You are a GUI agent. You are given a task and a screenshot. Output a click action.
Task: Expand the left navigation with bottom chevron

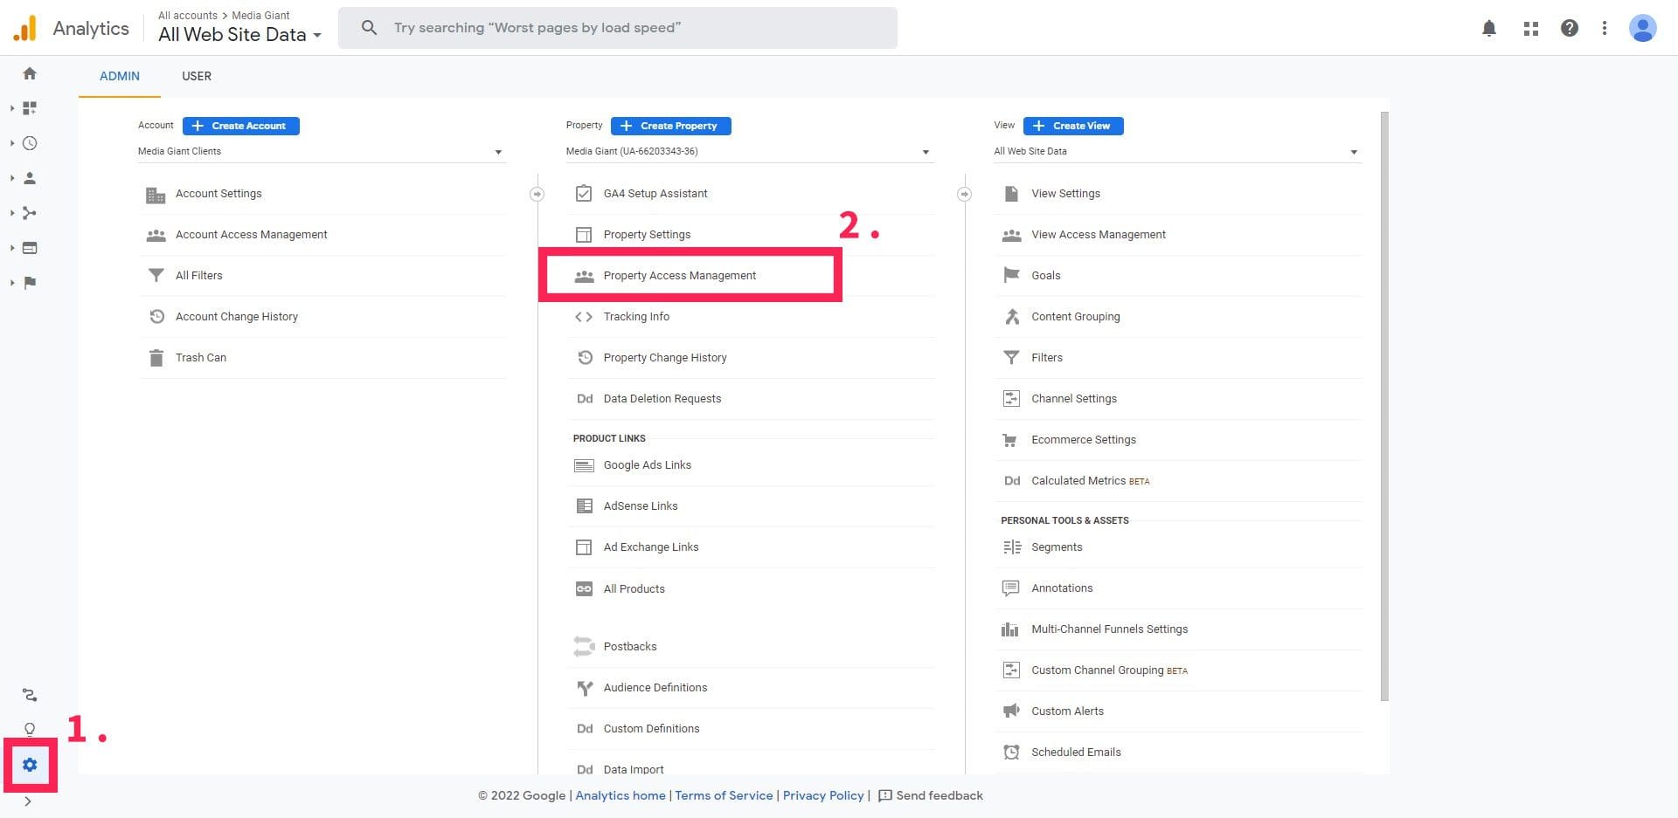click(x=28, y=801)
